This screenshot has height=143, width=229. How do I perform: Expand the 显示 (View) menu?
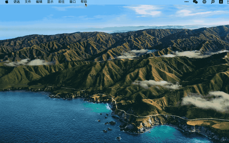50,2
